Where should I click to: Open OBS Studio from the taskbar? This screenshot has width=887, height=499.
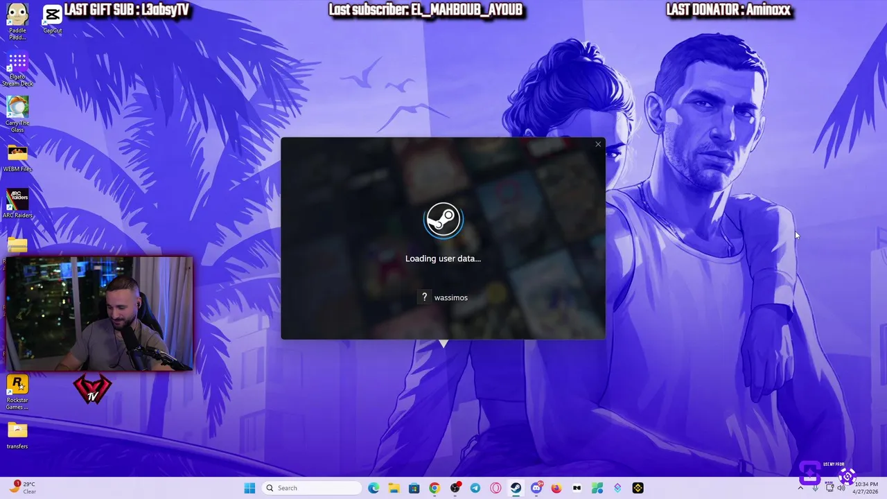click(455, 488)
